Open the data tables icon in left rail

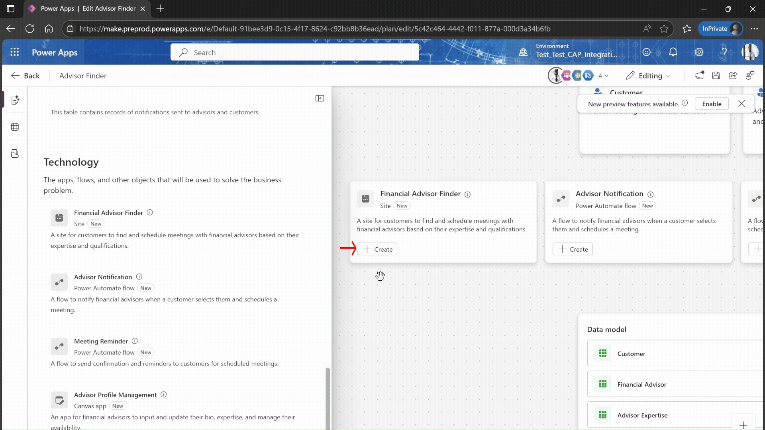15,127
